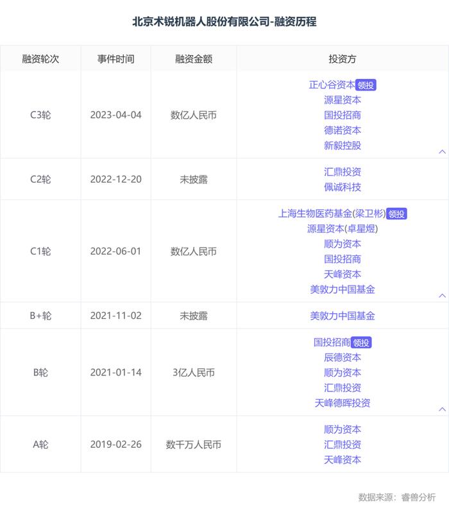Open 德诺资本 investor link
This screenshot has height=521, width=449.
tap(343, 130)
